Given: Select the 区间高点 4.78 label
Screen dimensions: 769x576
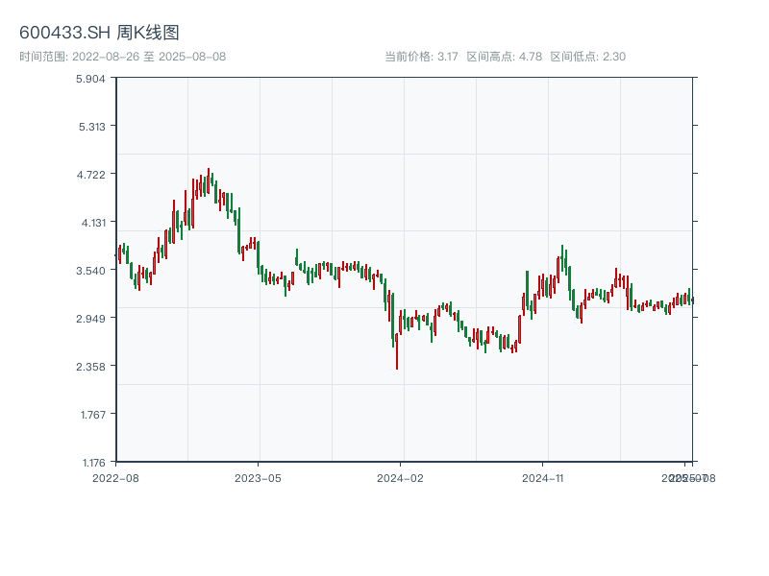Looking at the screenshot, I should coord(505,57).
